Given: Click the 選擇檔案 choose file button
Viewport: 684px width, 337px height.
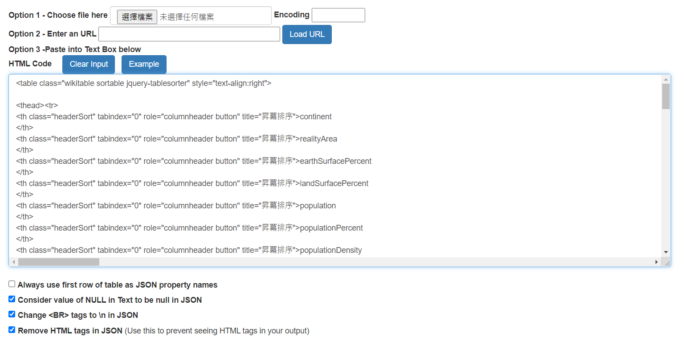Looking at the screenshot, I should [x=137, y=17].
